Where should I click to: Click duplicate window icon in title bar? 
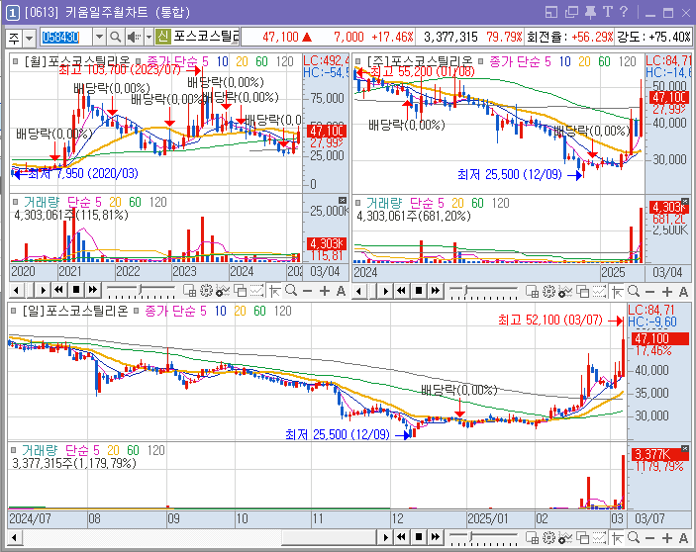point(571,12)
